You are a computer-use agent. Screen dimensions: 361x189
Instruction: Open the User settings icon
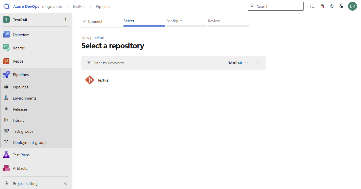pos(341,6)
